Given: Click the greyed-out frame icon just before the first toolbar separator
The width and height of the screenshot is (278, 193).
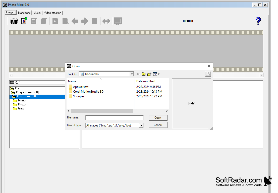Looking at the screenshot, I should [44, 21].
